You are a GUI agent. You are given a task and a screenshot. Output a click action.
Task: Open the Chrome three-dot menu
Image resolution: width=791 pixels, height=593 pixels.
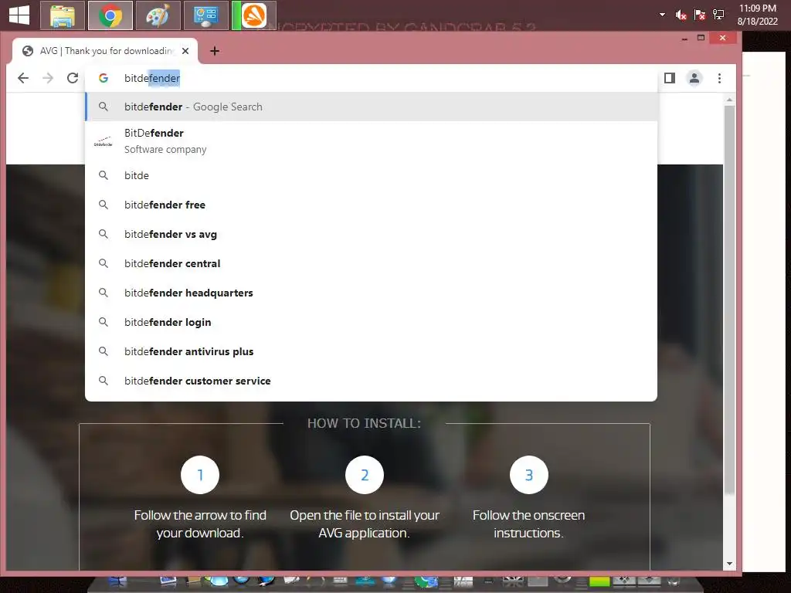click(719, 78)
